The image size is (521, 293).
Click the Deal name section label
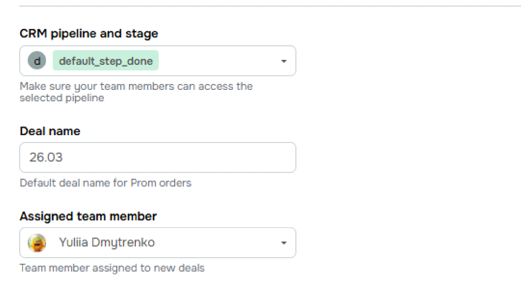point(50,131)
